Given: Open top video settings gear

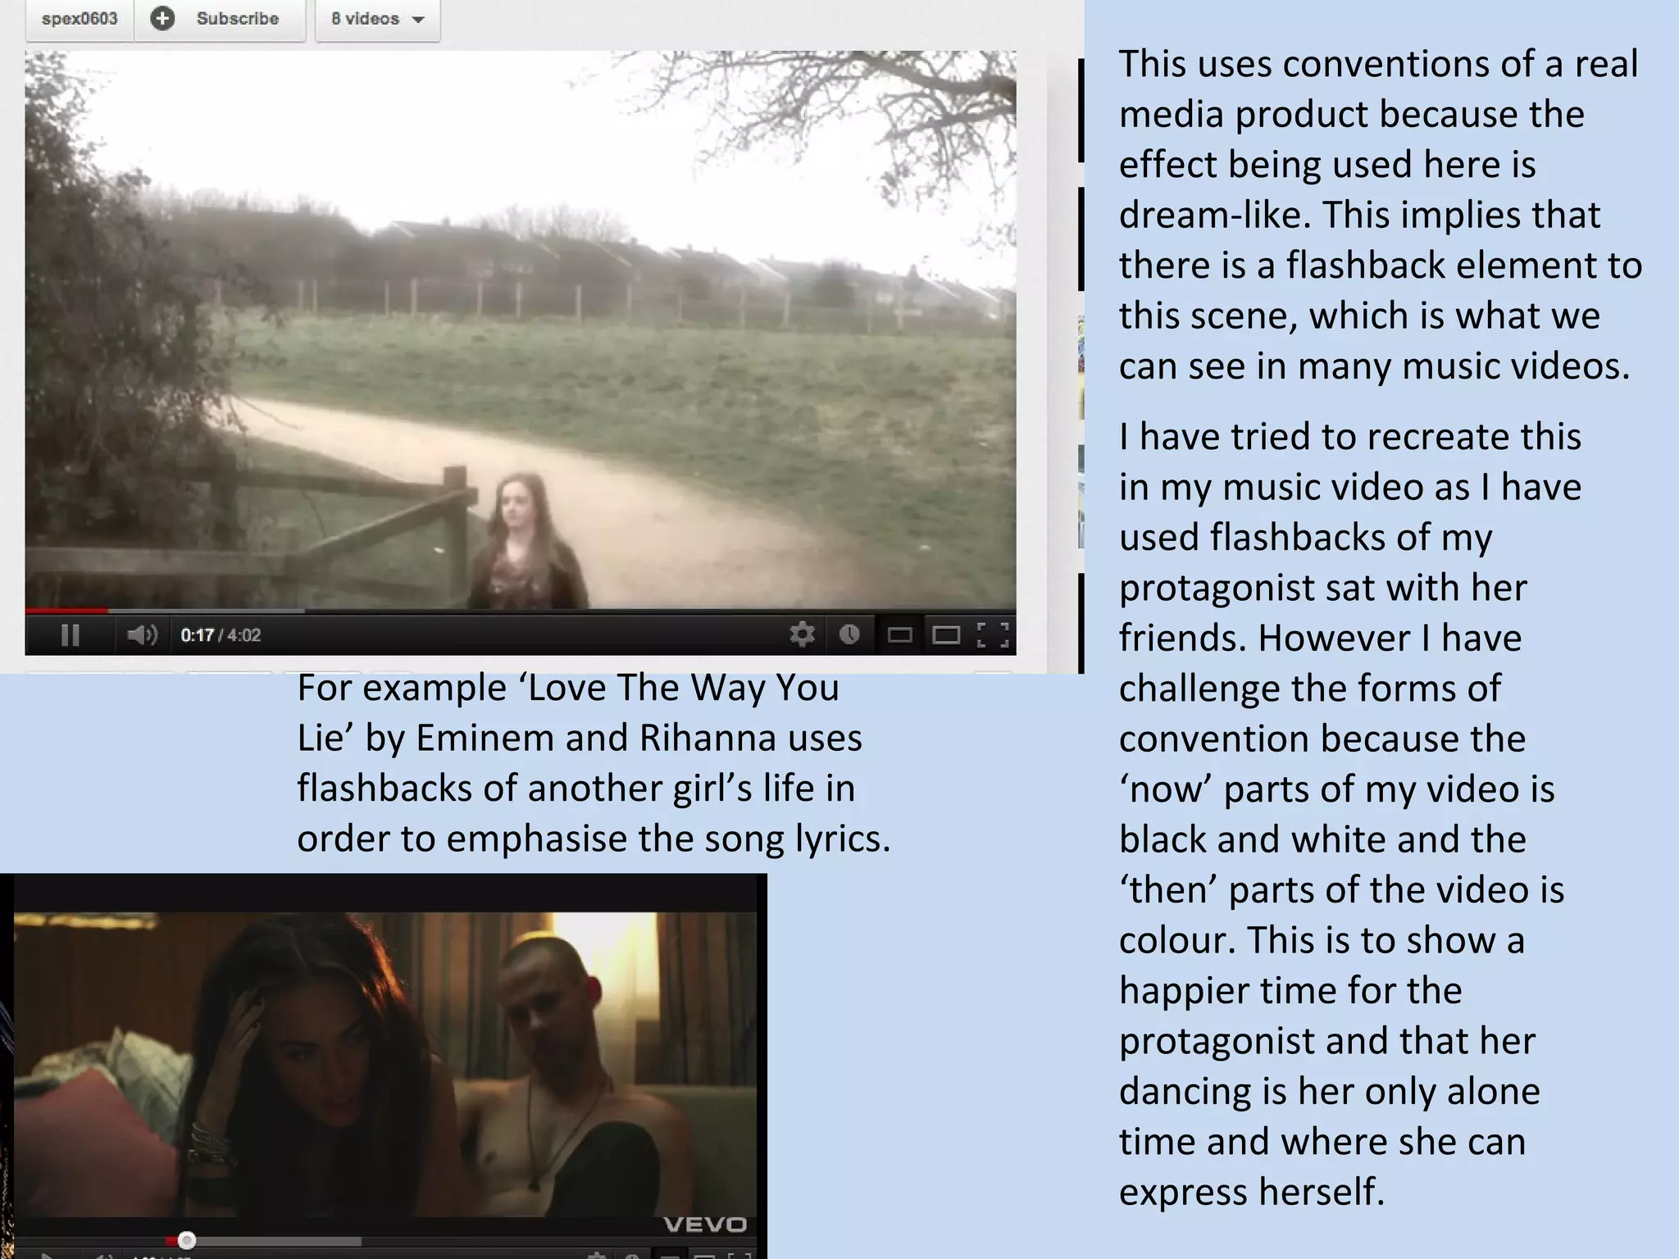Looking at the screenshot, I should [x=802, y=634].
